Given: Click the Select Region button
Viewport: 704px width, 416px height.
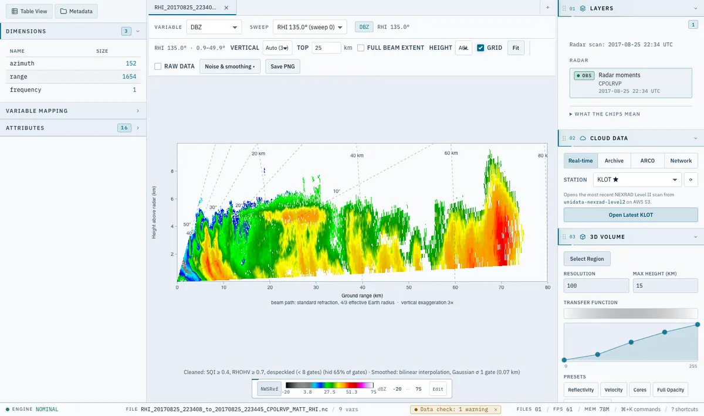Looking at the screenshot, I should [x=587, y=259].
